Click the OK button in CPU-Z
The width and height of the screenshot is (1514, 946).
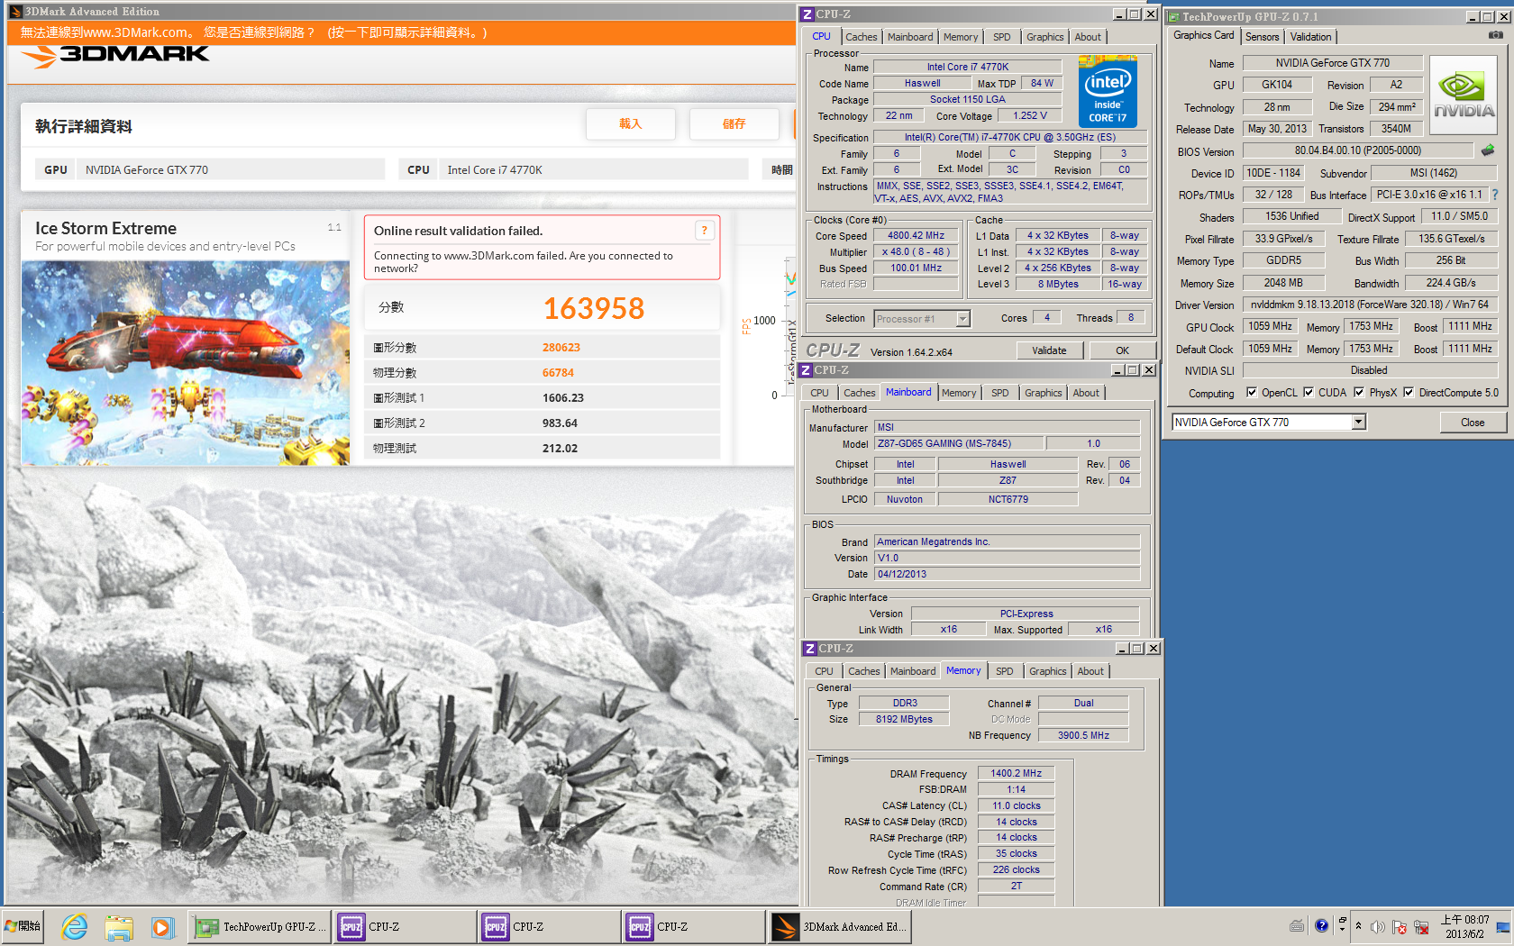pyautogui.click(x=1122, y=350)
